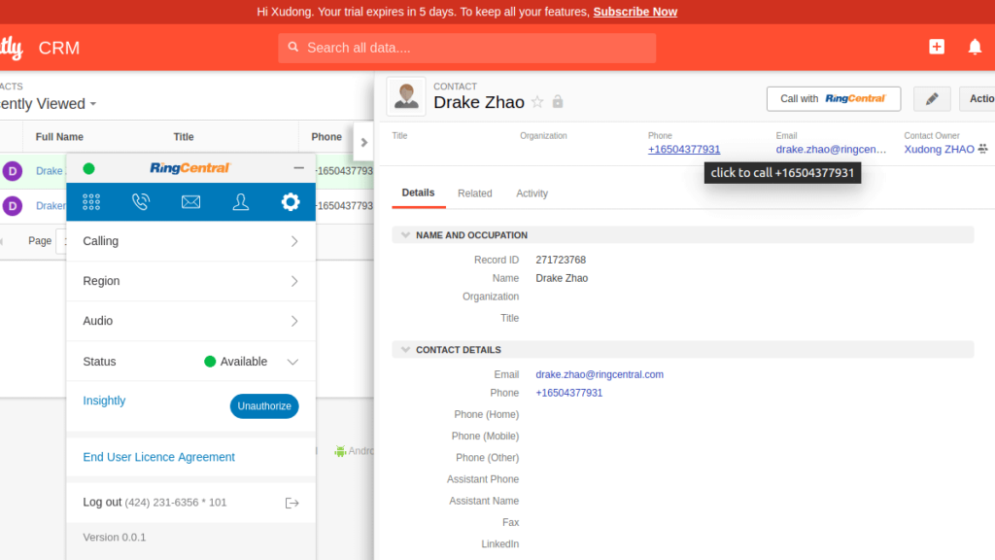
Task: Open the Calling settings row
Action: coord(190,241)
